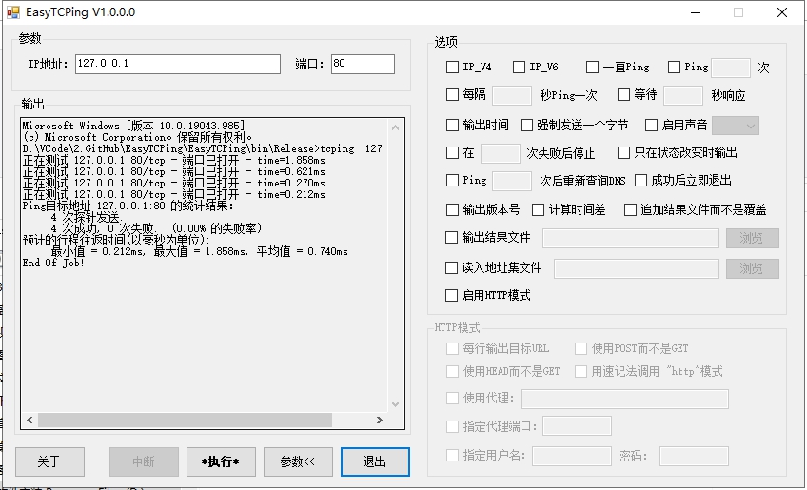This screenshot has height=490, width=807.
Task: Collapse options with 参数<< button
Action: 298,461
